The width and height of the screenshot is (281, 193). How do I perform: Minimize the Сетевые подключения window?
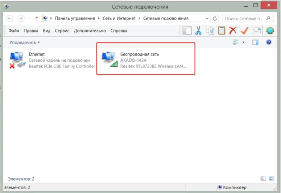pyautogui.click(x=246, y=6)
